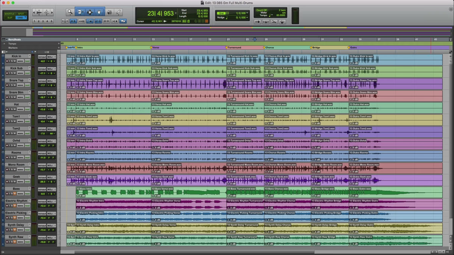The height and width of the screenshot is (255, 454).
Task: Click the Selector waveform tool
Action: tap(90, 12)
